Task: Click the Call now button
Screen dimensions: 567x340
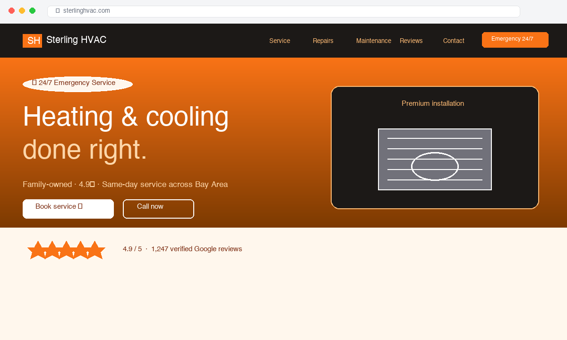Action: pos(158,209)
